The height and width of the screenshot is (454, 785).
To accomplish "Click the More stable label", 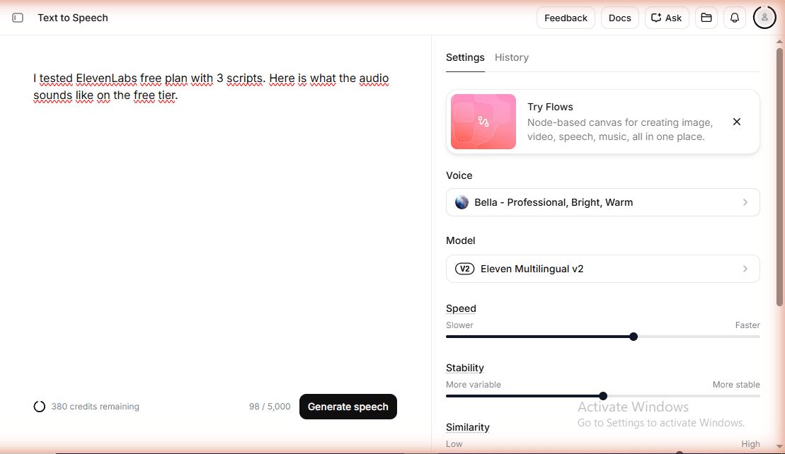I will (736, 385).
